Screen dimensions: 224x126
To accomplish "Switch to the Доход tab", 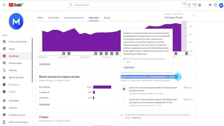I will pos(107,18).
